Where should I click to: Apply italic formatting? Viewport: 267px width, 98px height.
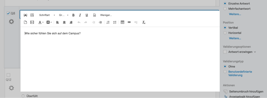(80, 15)
